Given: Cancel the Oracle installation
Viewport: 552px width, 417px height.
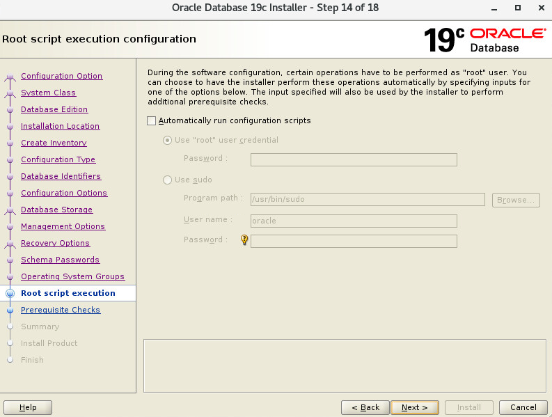Looking at the screenshot, I should [x=523, y=407].
